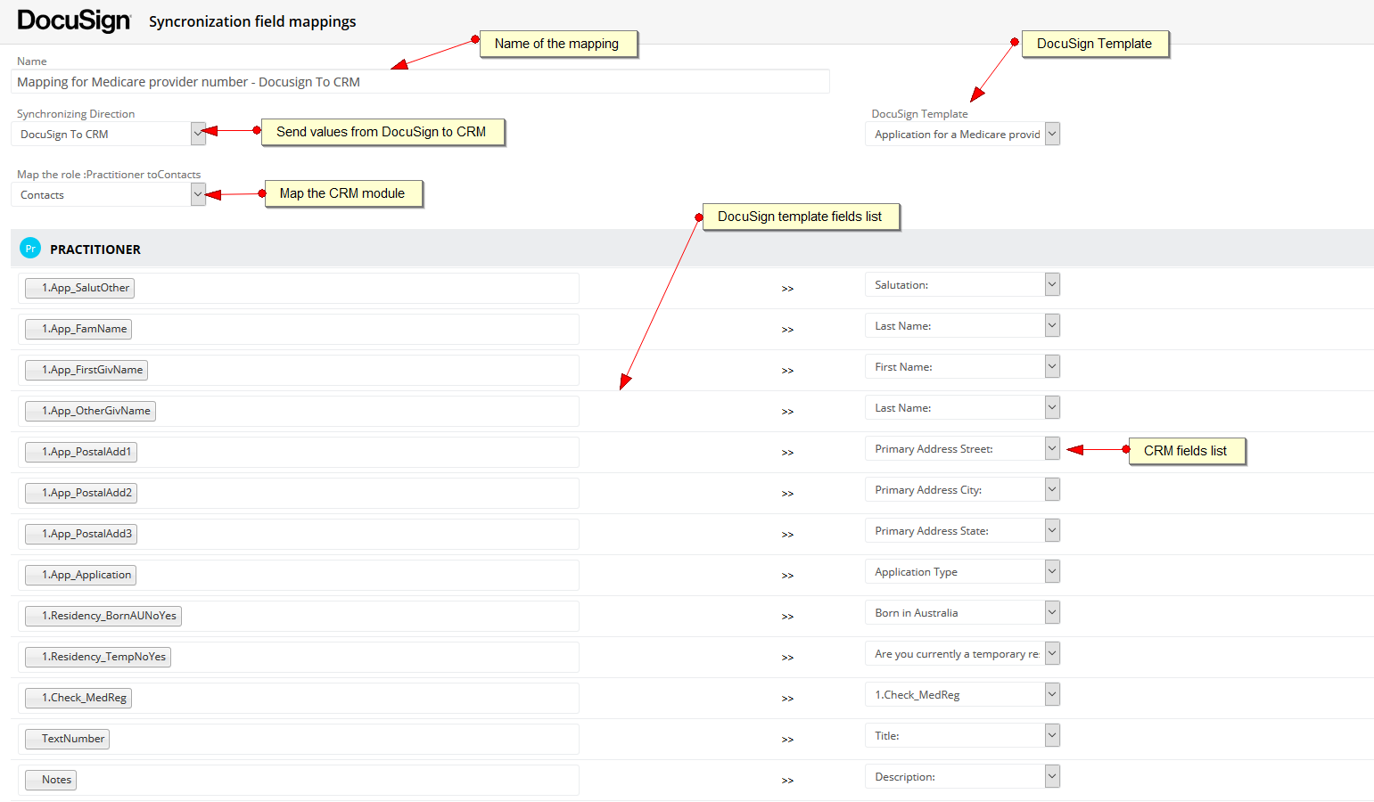Select the 1.App_PostalAdd2 field tag

coord(81,493)
